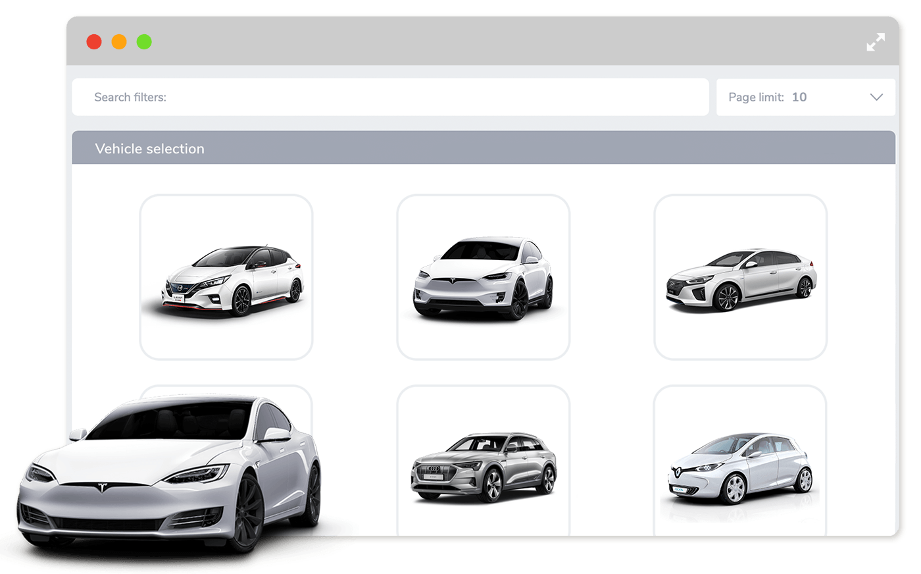Click the Page limit value 10

click(799, 97)
